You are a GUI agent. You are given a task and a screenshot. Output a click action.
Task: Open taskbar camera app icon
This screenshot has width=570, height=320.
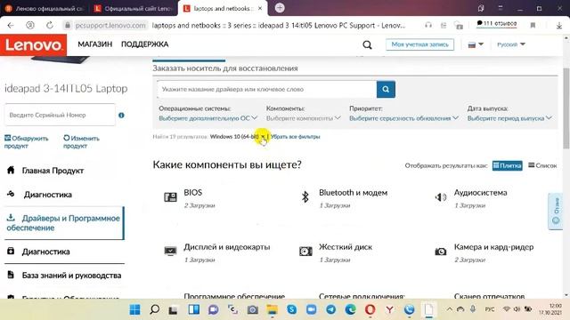(252, 309)
